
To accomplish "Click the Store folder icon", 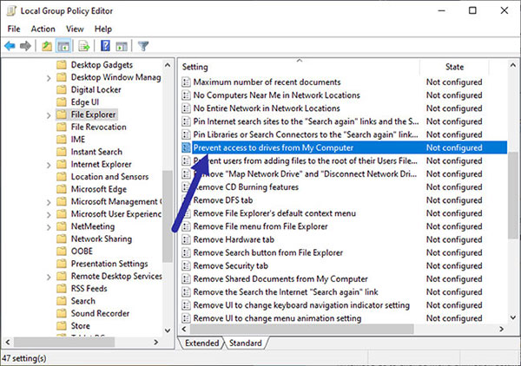I will click(62, 326).
